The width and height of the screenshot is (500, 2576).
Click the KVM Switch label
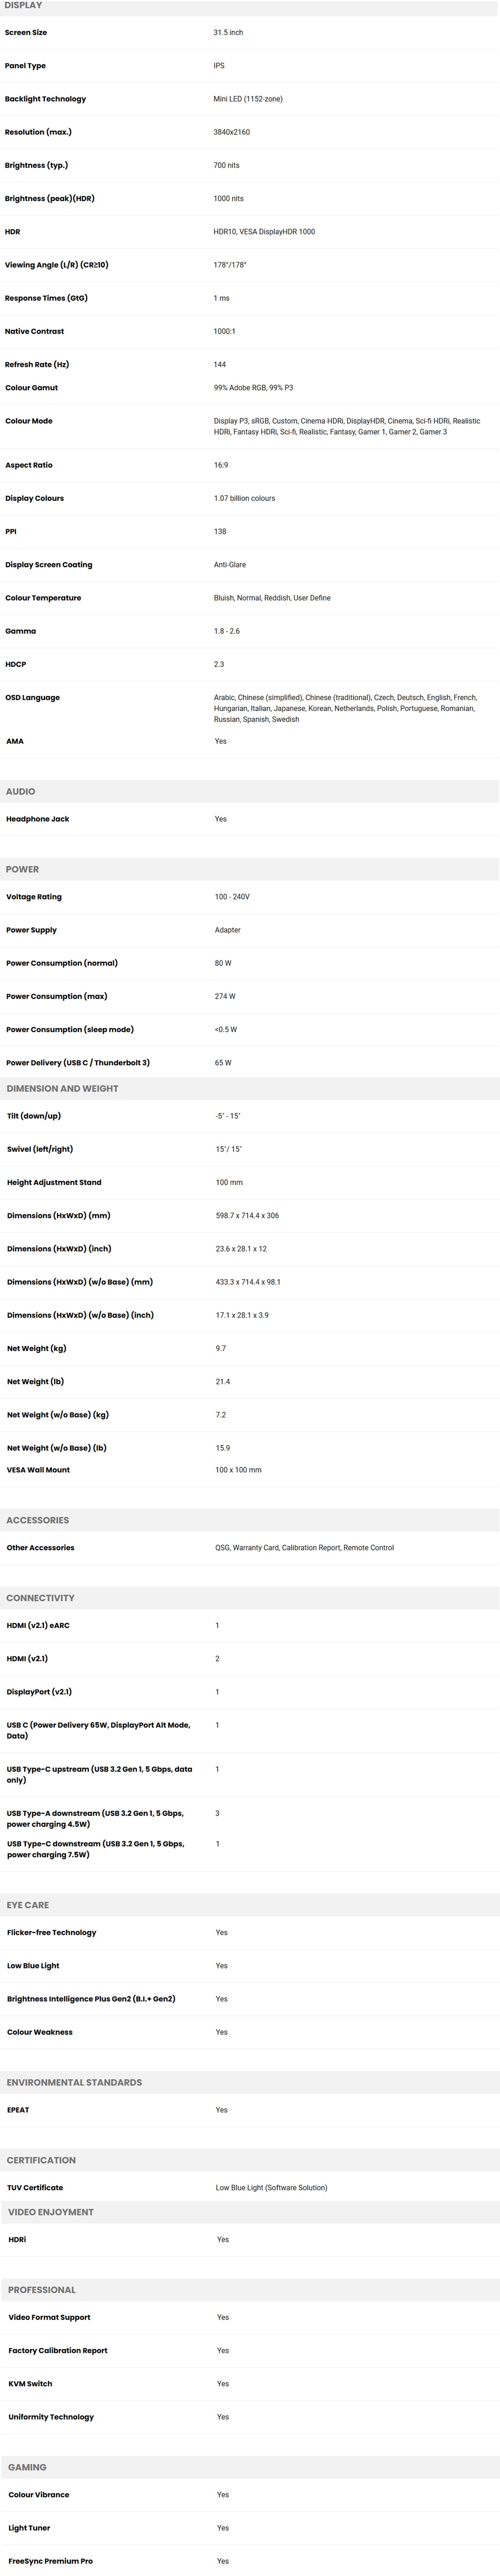(30, 2383)
